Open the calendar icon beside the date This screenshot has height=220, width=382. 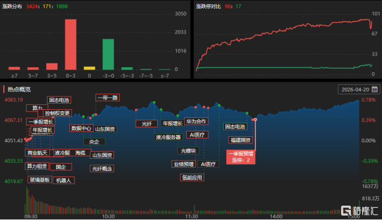pos(375,89)
